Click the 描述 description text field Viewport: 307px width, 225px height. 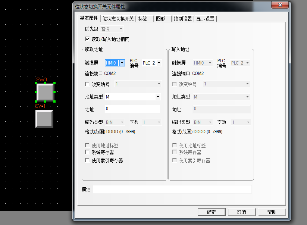click(x=172, y=189)
